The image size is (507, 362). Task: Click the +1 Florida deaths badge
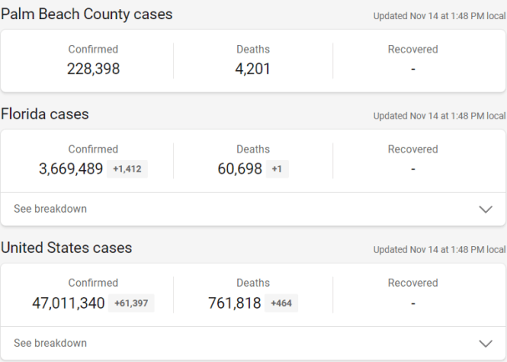(x=277, y=169)
